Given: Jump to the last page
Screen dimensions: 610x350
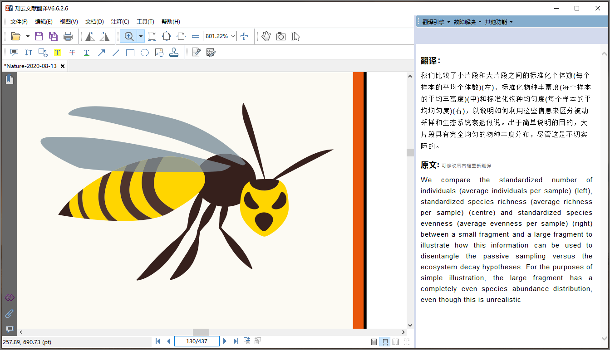Looking at the screenshot, I should pyautogui.click(x=236, y=341).
